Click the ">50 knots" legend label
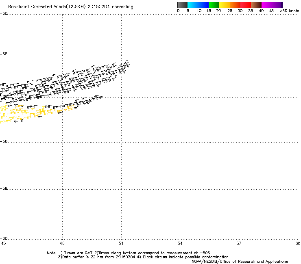The width and height of the screenshot is (301, 264). tap(289, 11)
